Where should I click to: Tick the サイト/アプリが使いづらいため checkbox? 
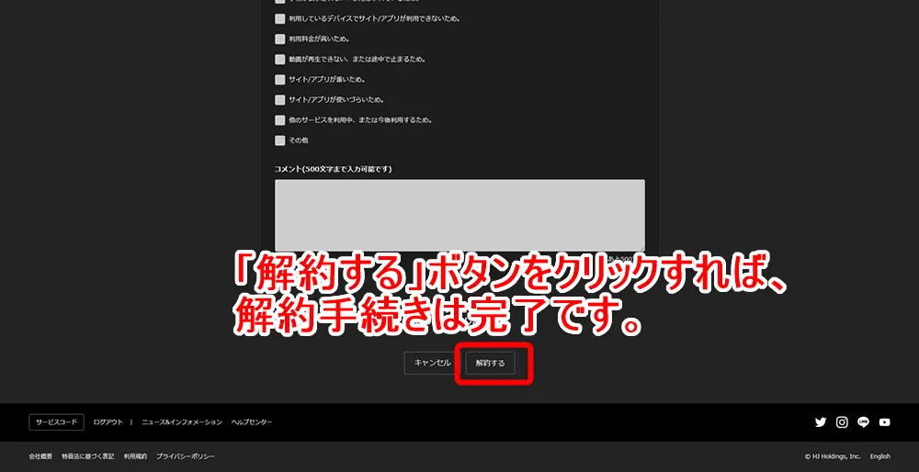(280, 99)
